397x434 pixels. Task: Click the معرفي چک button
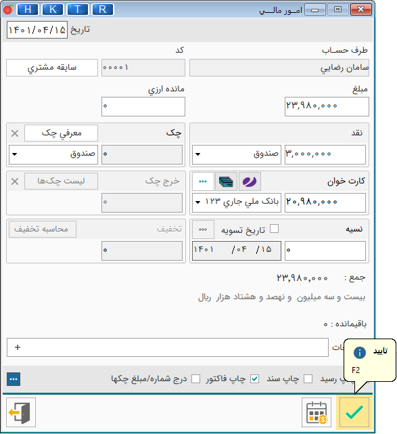[61, 133]
